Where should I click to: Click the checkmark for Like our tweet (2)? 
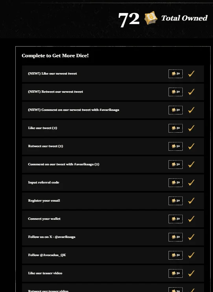(191, 128)
